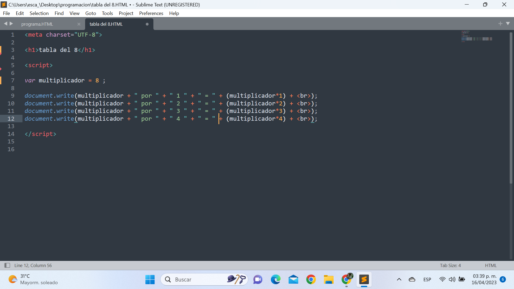Go to next tab with right arrow
Screen dimensions: 514x289
click(x=11, y=24)
